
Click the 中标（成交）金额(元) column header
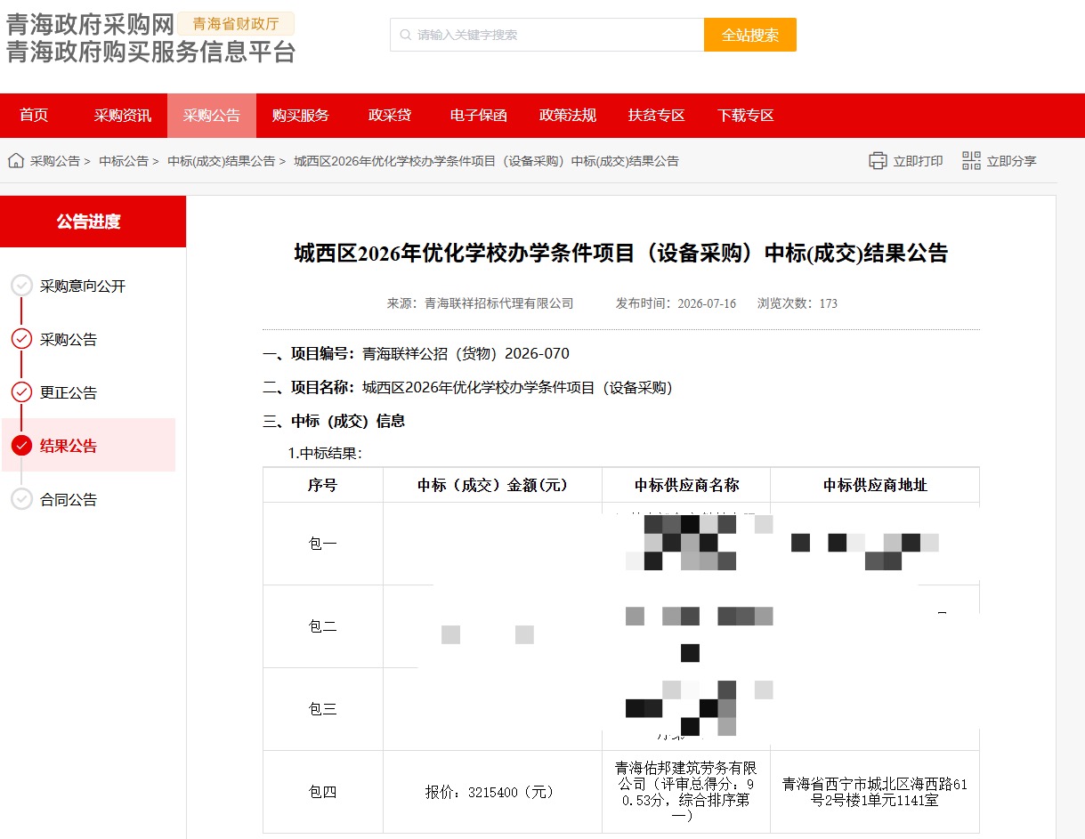pyautogui.click(x=492, y=485)
